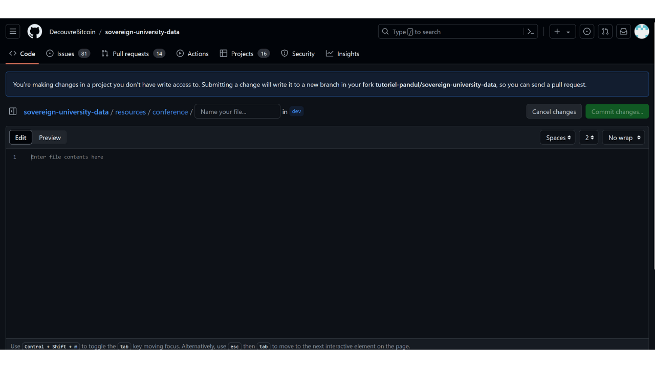Open the conference folder breadcrumb link

click(x=170, y=112)
